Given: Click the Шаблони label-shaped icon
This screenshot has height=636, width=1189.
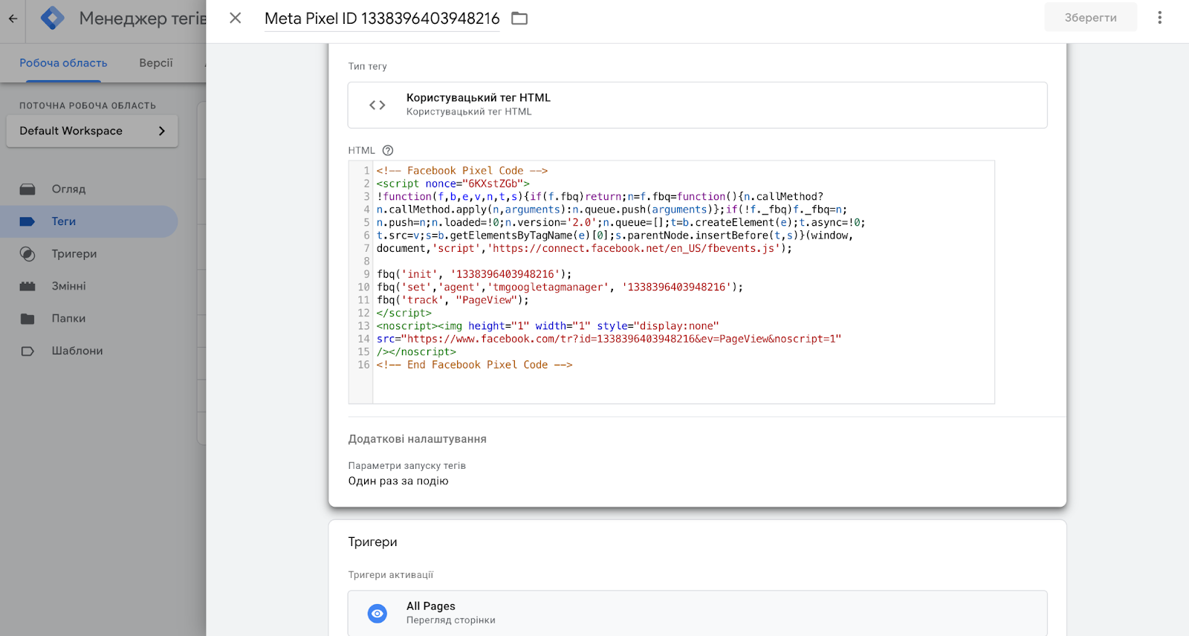Looking at the screenshot, I should (27, 351).
